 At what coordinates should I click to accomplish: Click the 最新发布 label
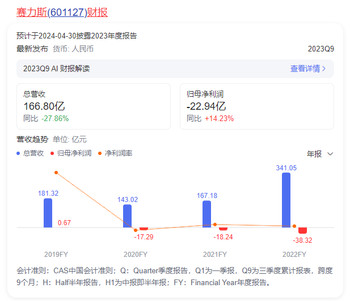32,49
